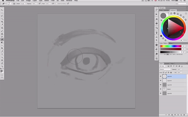
Task: Select the Horizontal Type tool
Action: (x=2, y=54)
